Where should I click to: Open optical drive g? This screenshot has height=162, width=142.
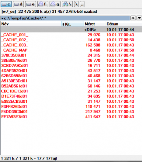click(x=55, y=4)
